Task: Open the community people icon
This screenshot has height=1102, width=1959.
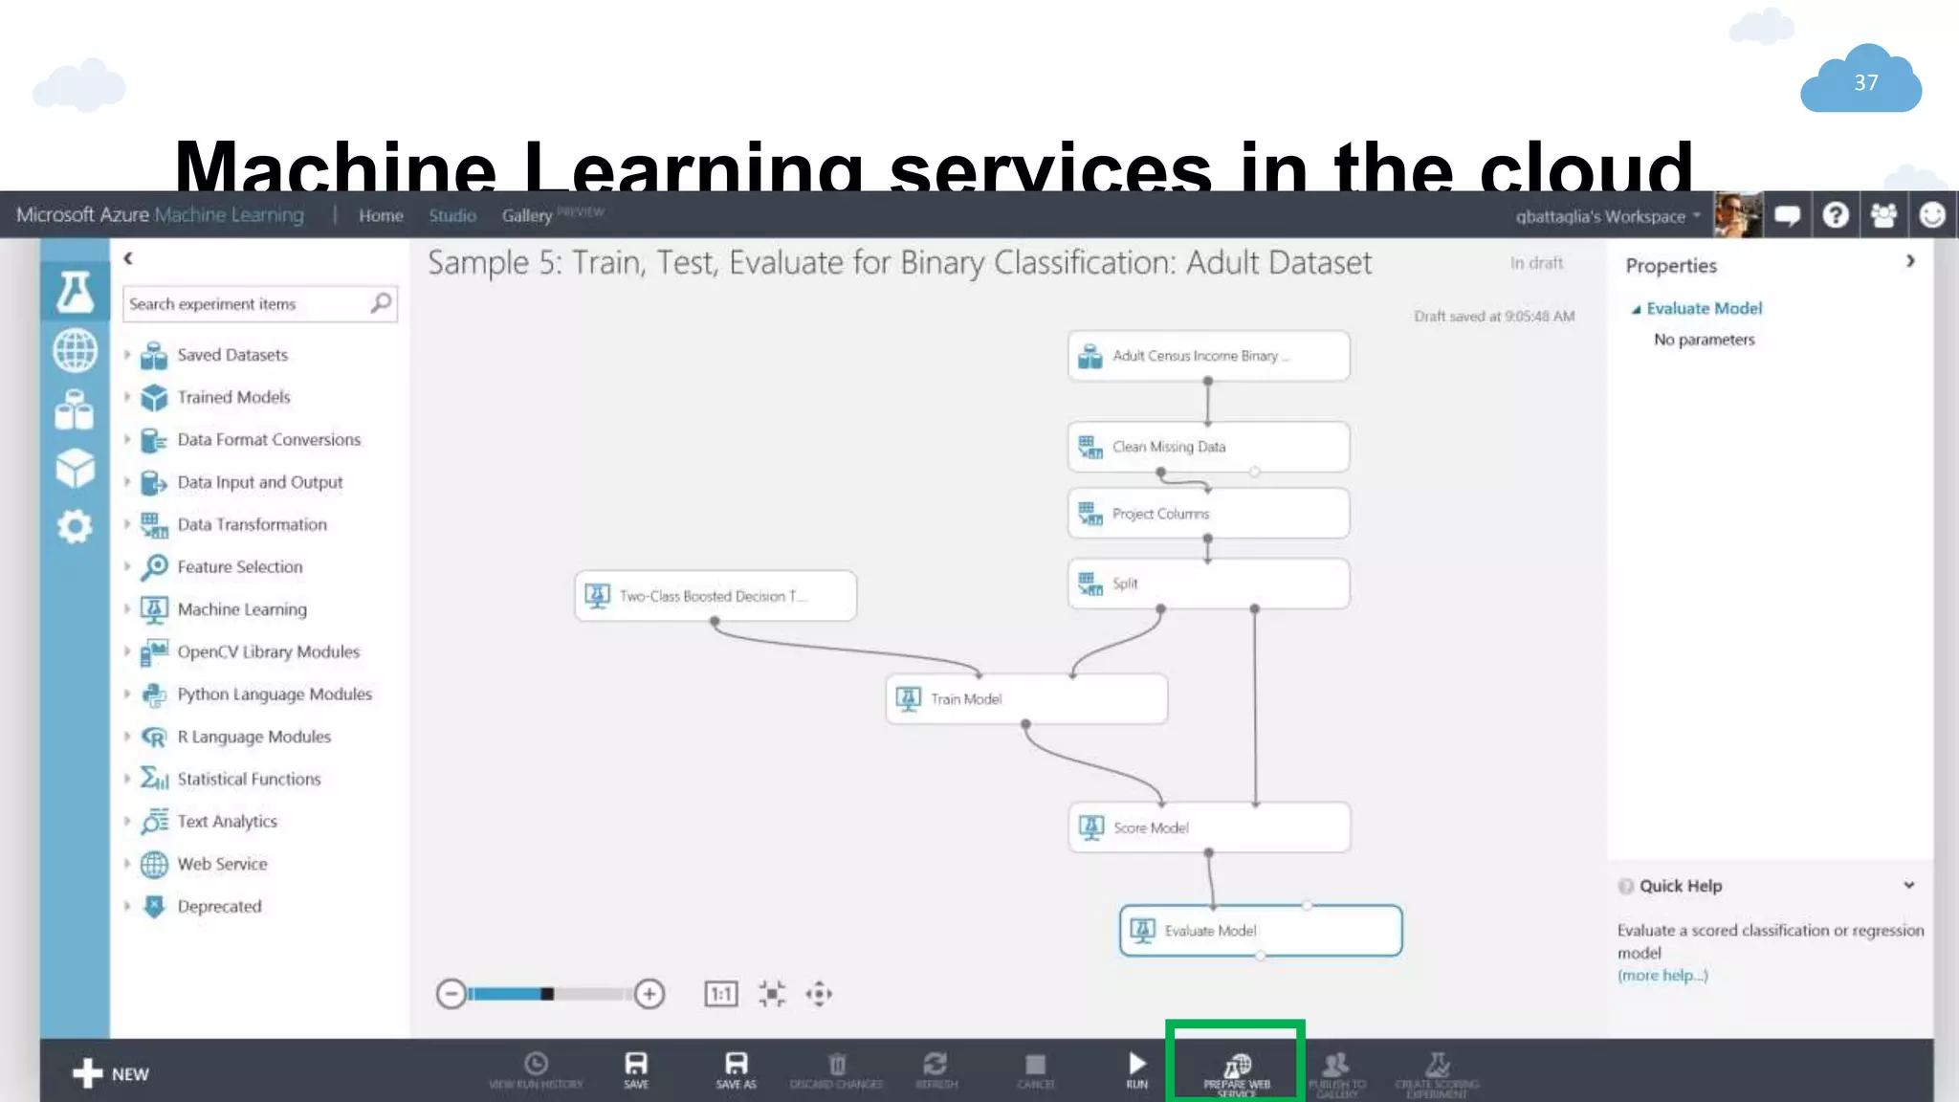Action: (1883, 215)
